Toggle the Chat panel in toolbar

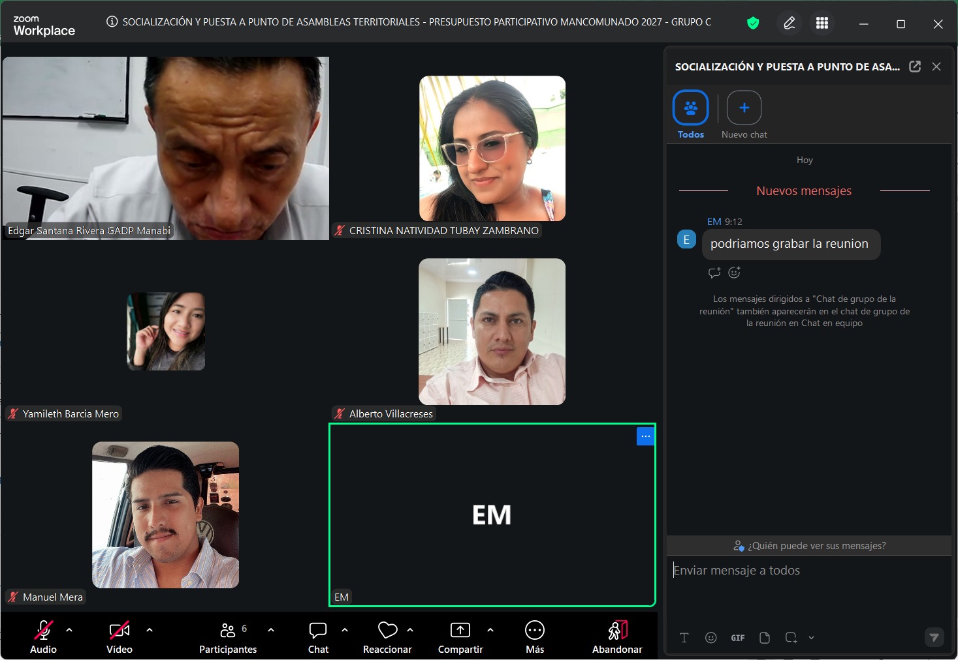pyautogui.click(x=318, y=637)
